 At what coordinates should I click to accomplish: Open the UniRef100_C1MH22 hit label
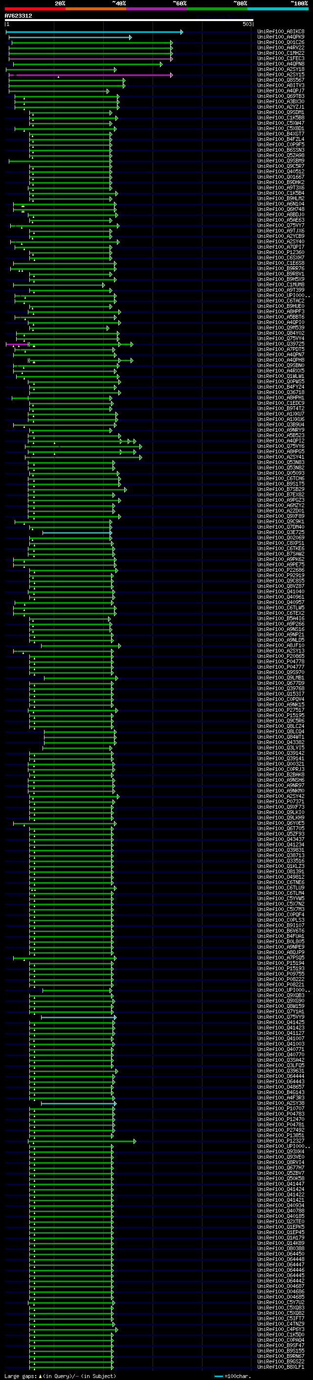point(281,53)
